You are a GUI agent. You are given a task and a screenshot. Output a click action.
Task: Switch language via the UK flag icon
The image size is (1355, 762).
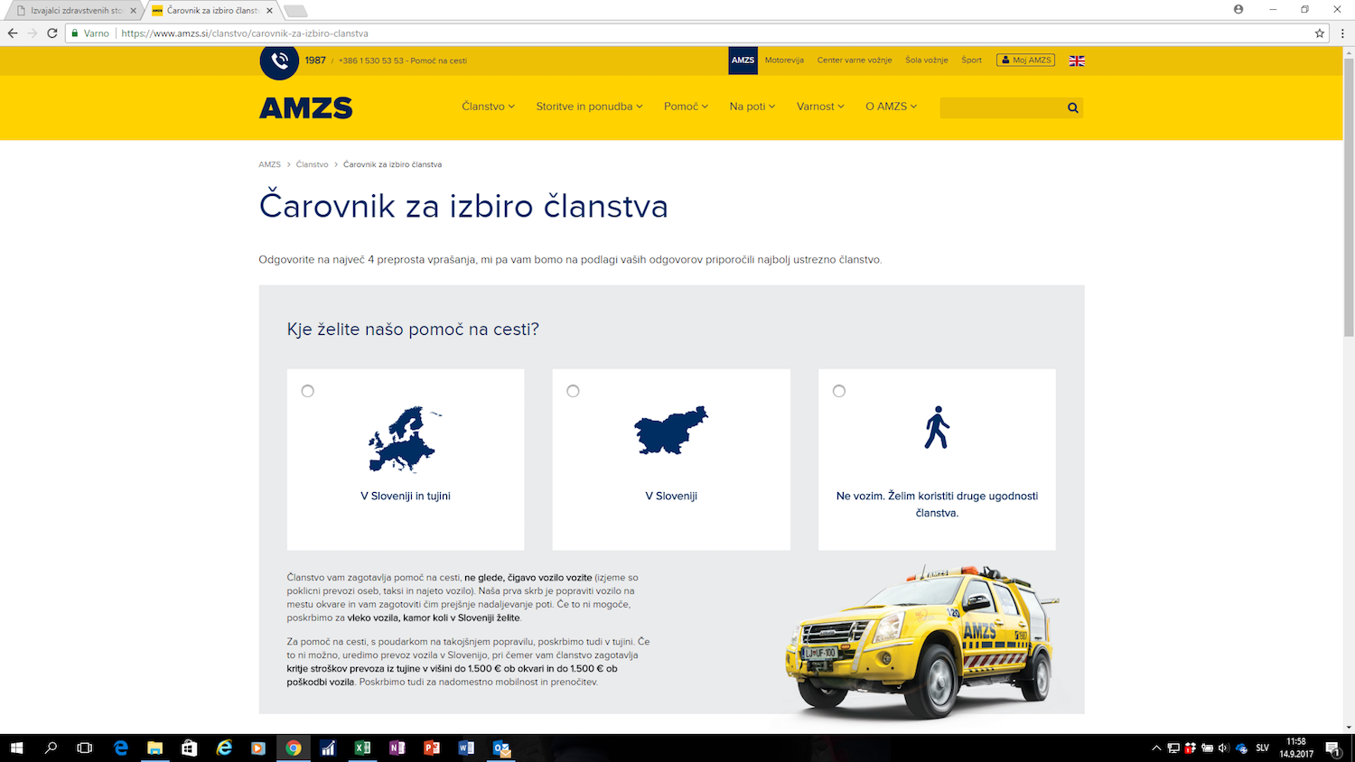(x=1077, y=60)
